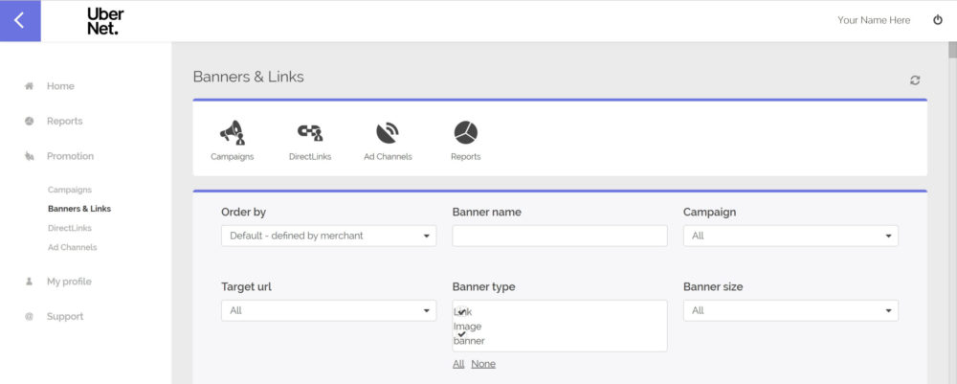
Task: Open the Campaign filter dropdown
Action: [790, 236]
